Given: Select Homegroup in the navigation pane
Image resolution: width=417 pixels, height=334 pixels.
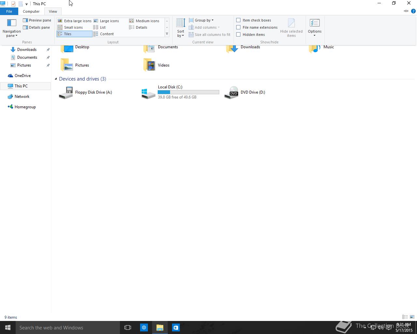Looking at the screenshot, I should click(25, 107).
